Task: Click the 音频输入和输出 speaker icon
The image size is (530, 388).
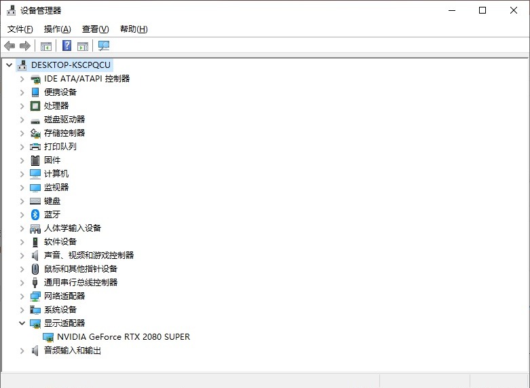Action: coord(35,351)
